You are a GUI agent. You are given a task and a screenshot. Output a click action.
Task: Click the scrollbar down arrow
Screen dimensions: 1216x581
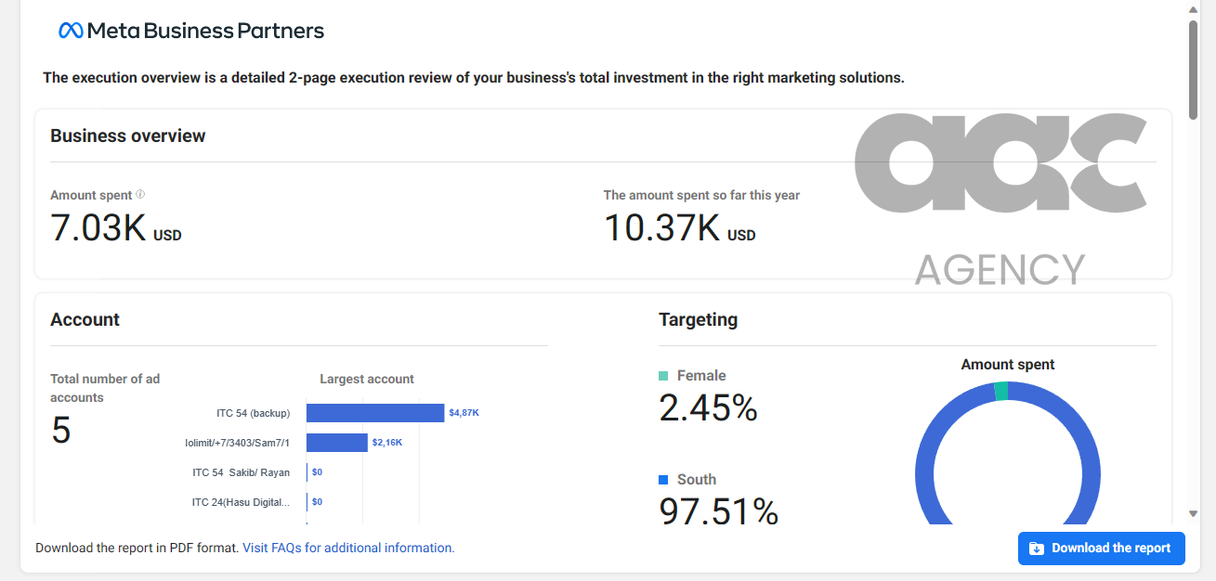click(x=1194, y=513)
